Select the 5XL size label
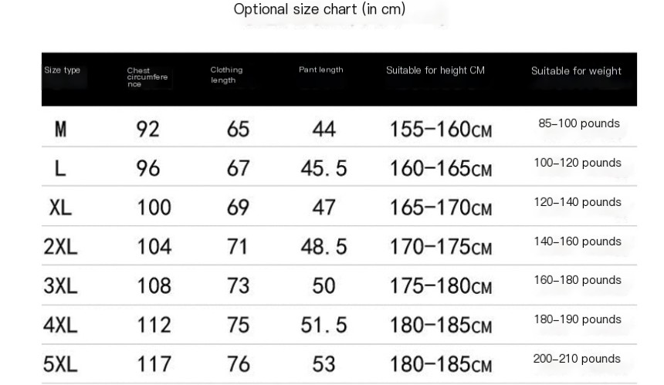The height and width of the screenshot is (385, 664). point(60,364)
